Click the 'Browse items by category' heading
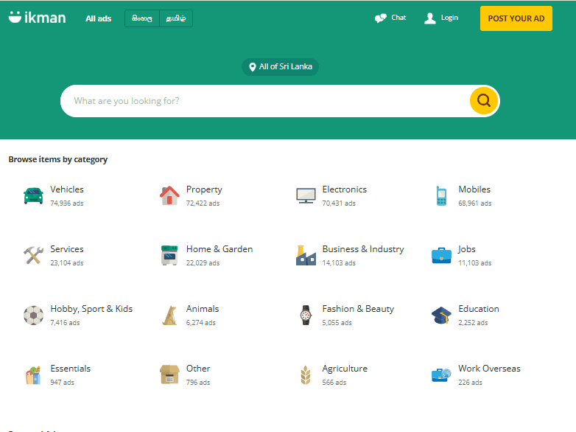 [58, 159]
